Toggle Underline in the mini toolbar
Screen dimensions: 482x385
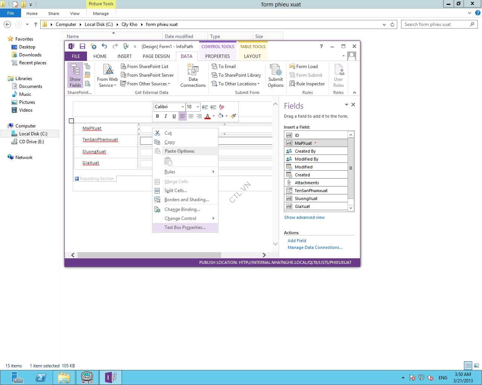pos(174,116)
